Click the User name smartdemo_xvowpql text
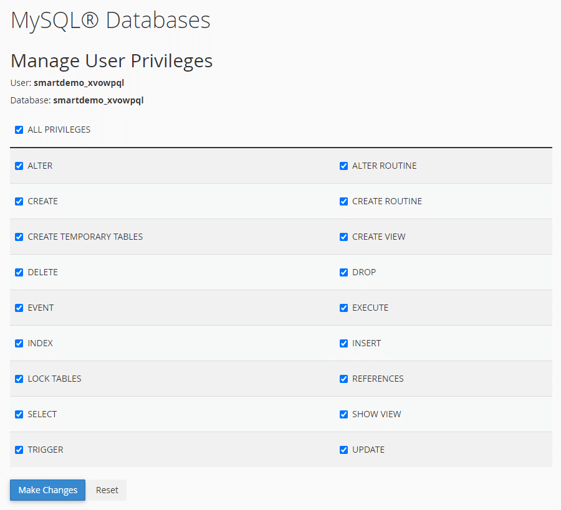 point(79,83)
